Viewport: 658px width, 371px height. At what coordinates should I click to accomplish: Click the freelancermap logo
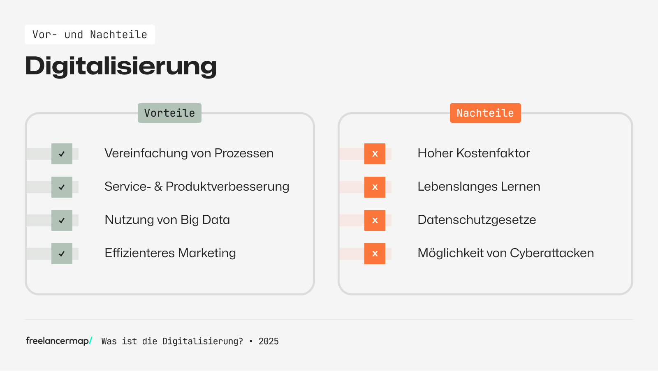click(x=59, y=341)
